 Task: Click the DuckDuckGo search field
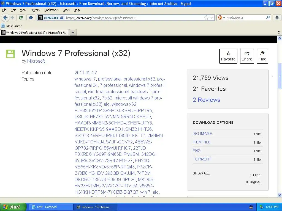[x=245, y=18]
